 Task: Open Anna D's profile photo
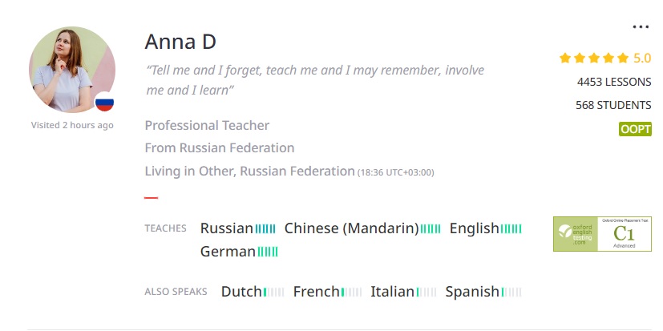(72, 70)
